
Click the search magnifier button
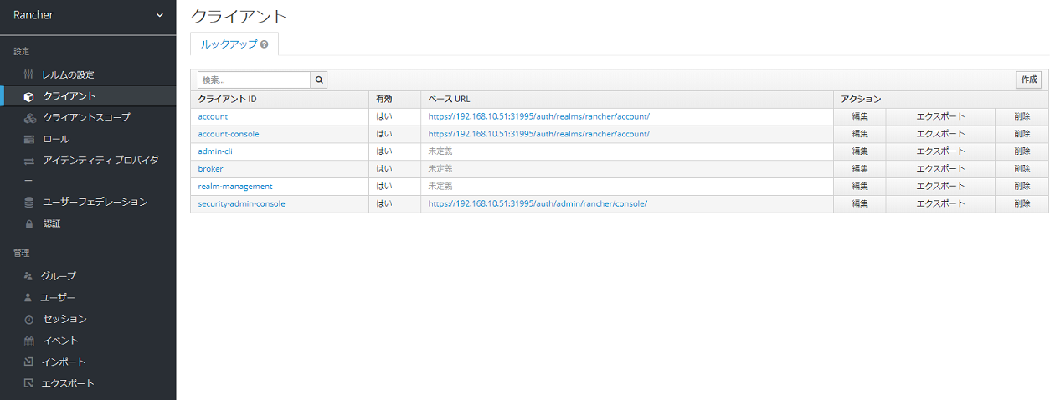(x=319, y=79)
